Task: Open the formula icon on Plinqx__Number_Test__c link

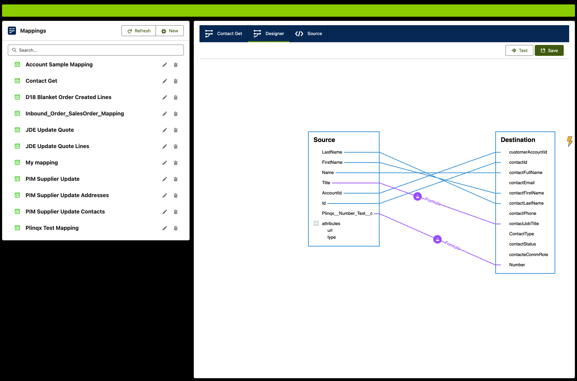Action: tap(437, 239)
